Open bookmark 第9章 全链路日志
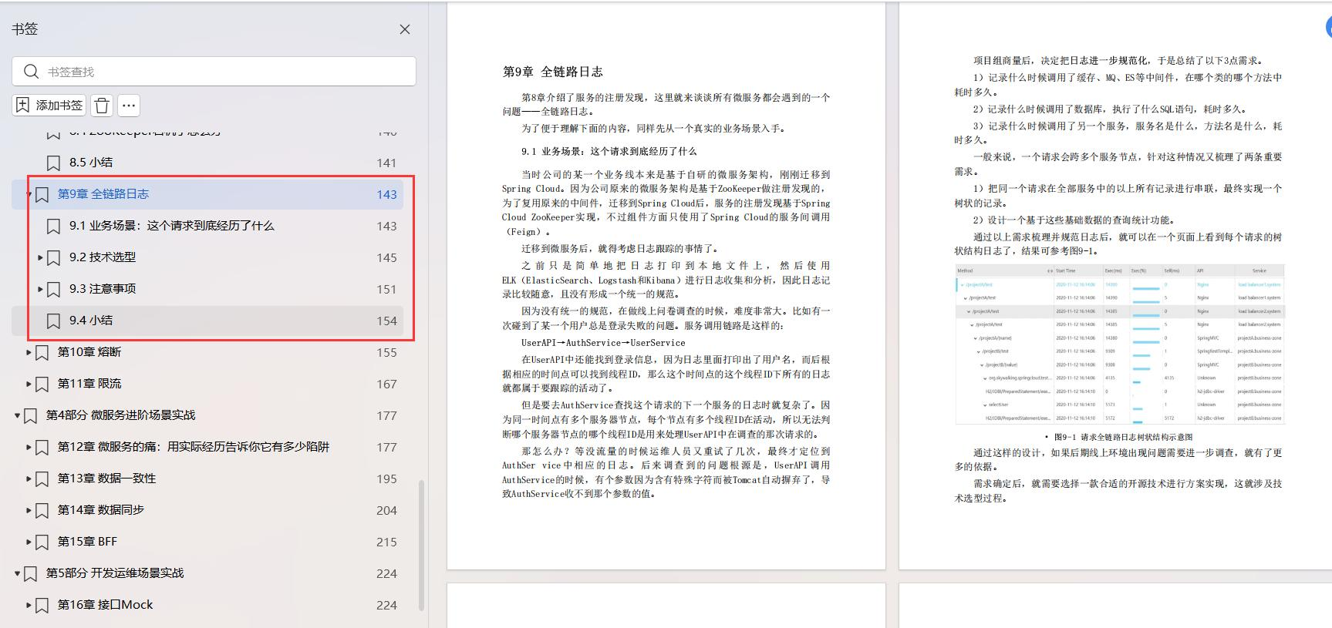Viewport: 1332px width, 628px height. (103, 194)
